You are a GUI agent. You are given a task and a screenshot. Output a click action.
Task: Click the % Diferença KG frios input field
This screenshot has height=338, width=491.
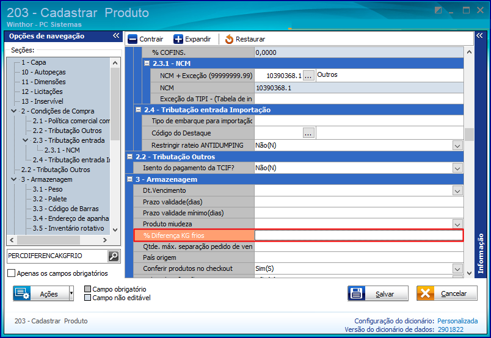[359, 236]
